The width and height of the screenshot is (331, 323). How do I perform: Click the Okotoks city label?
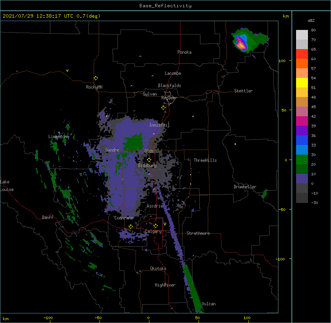click(x=158, y=269)
